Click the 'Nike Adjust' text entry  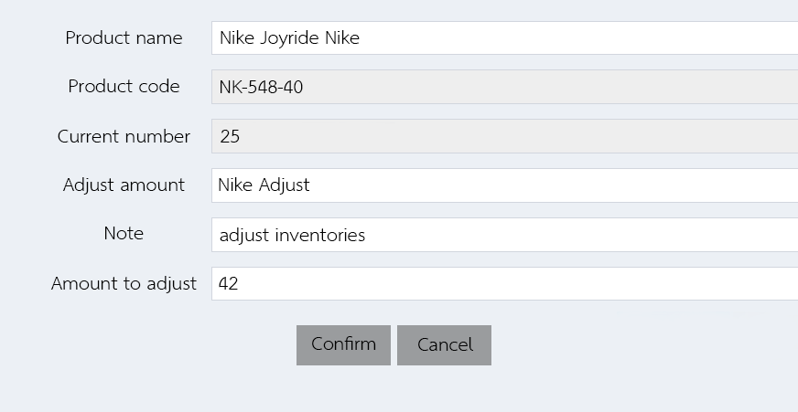[x=264, y=185]
